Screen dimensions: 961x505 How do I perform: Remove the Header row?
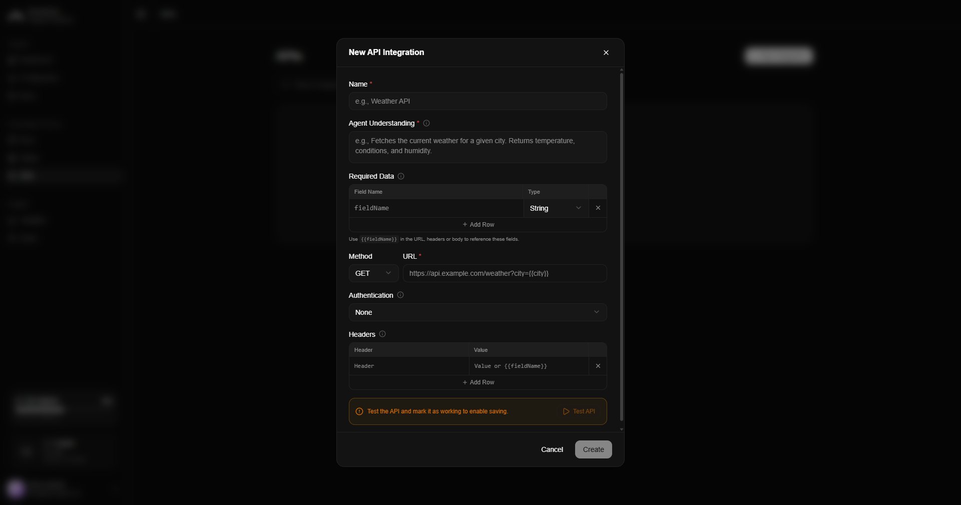click(x=598, y=366)
